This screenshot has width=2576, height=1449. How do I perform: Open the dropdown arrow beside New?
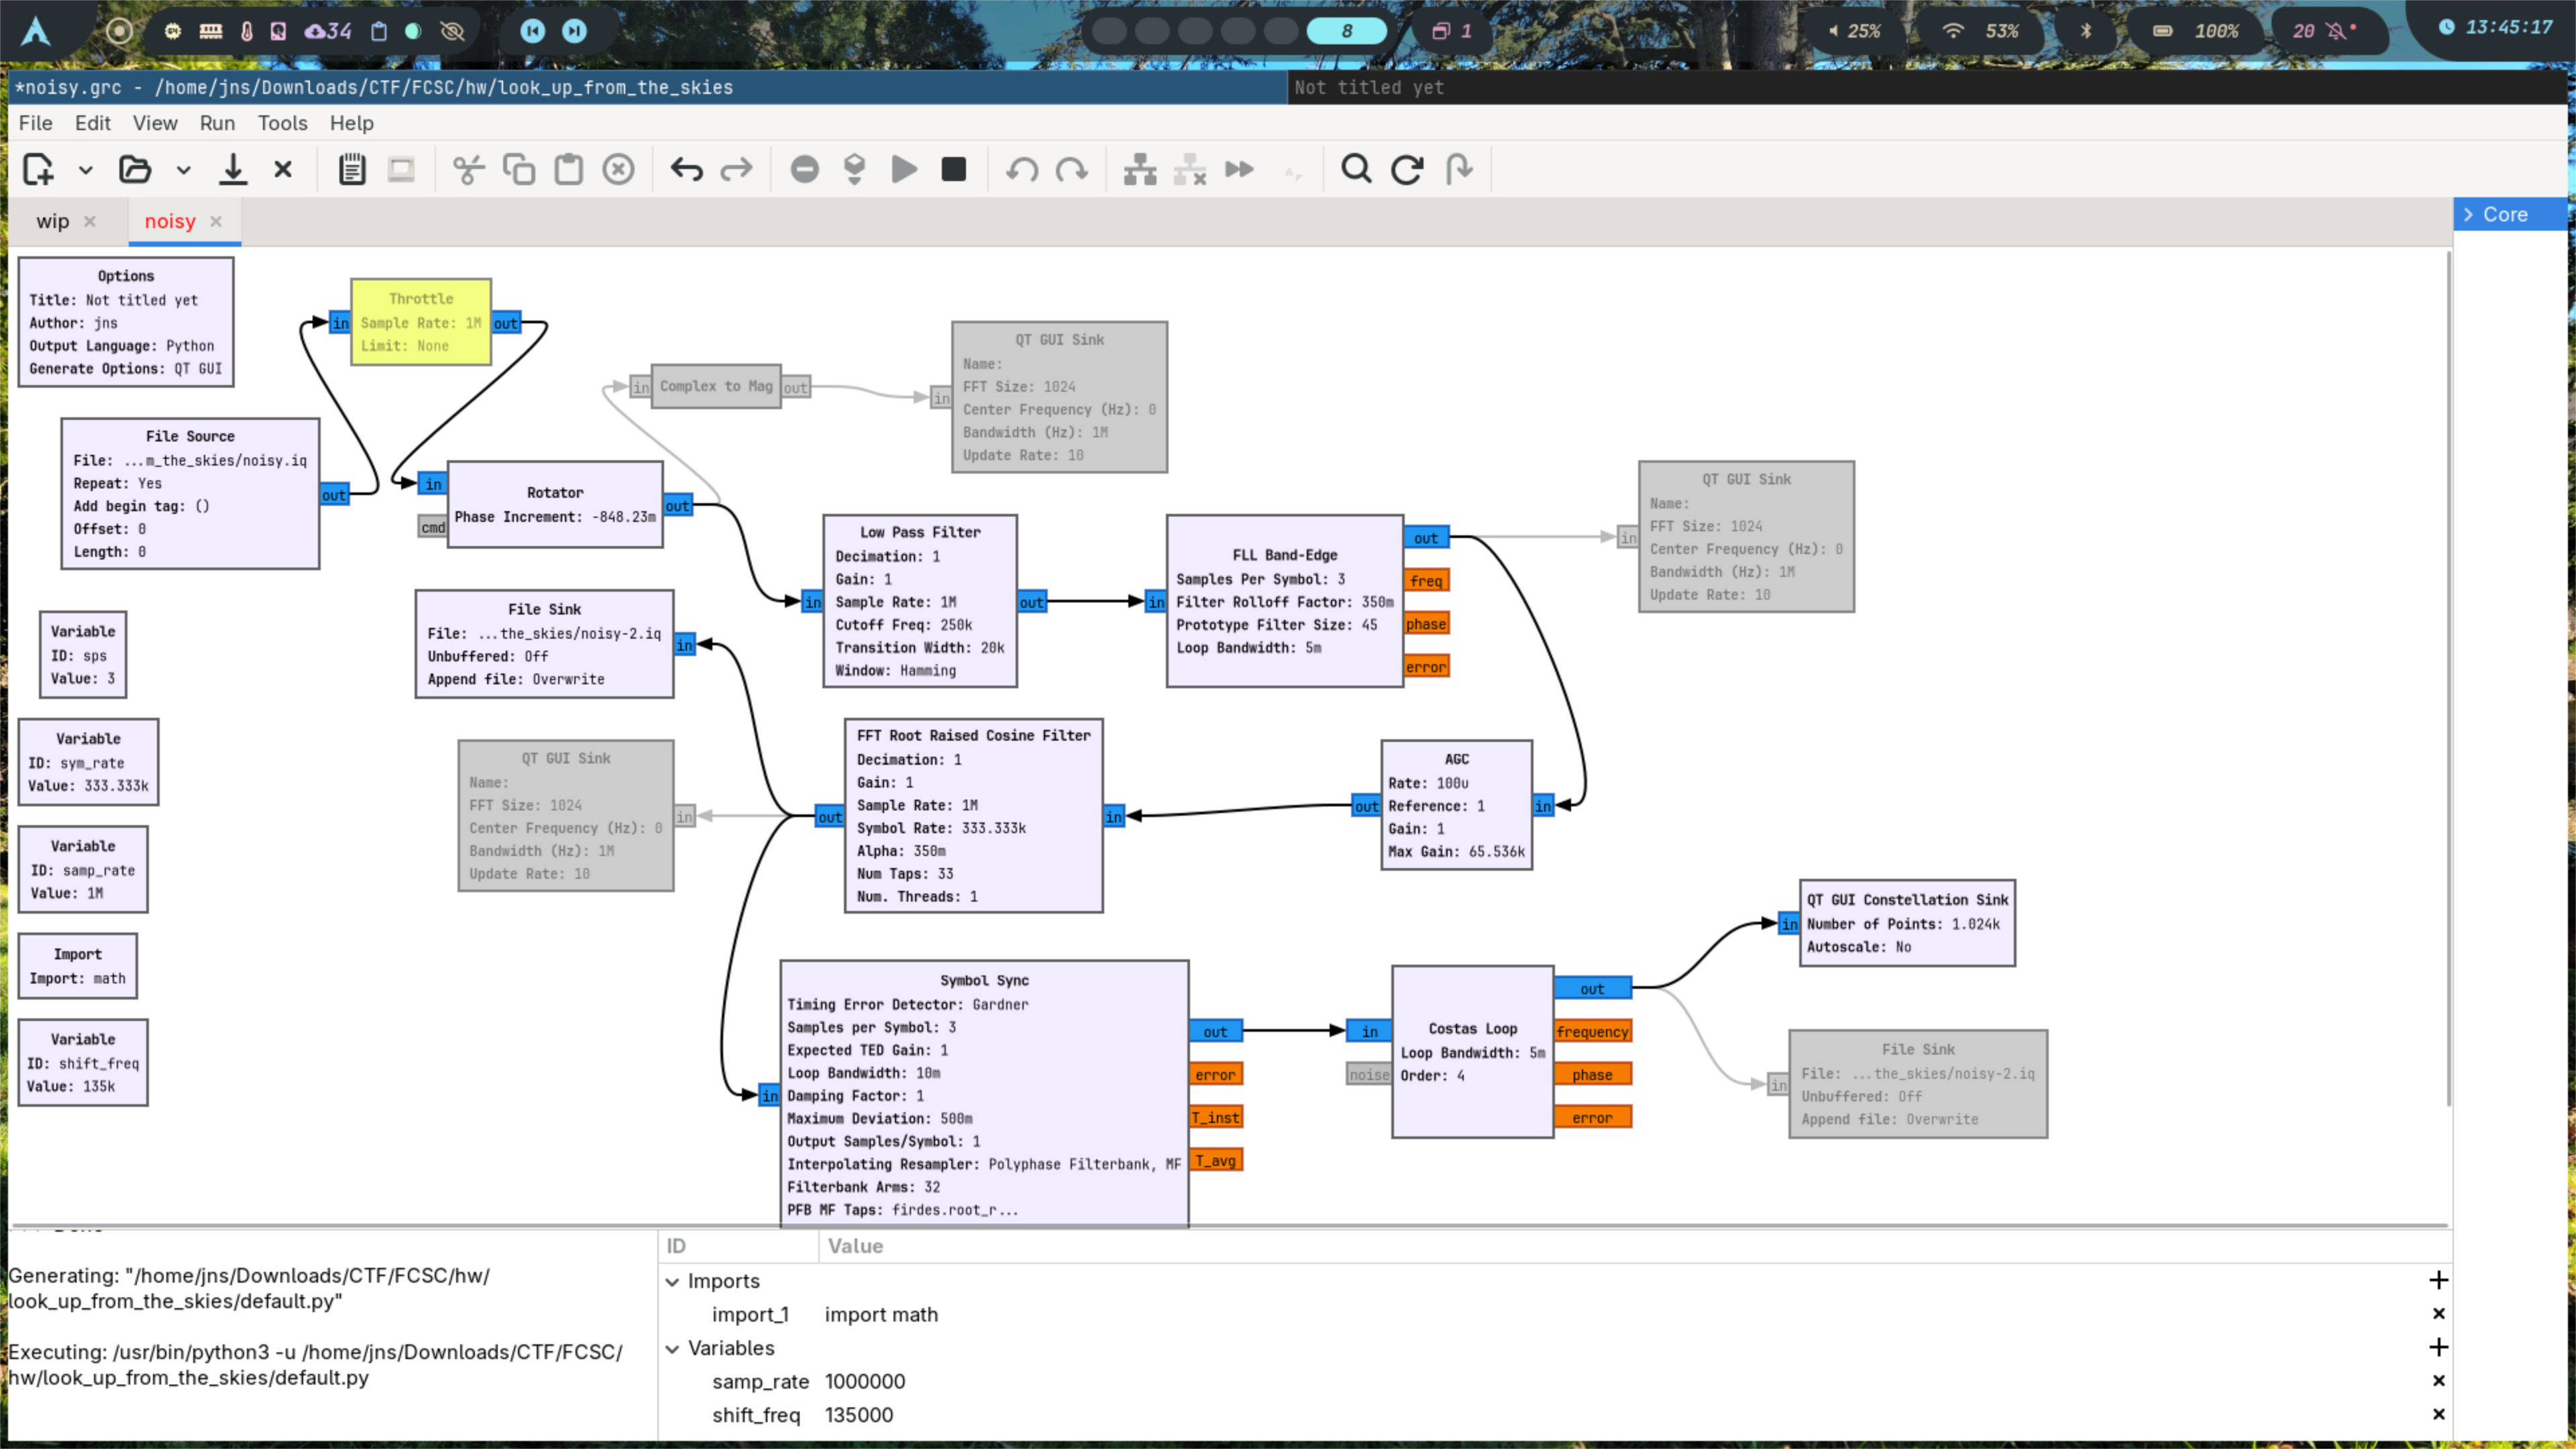tap(86, 170)
